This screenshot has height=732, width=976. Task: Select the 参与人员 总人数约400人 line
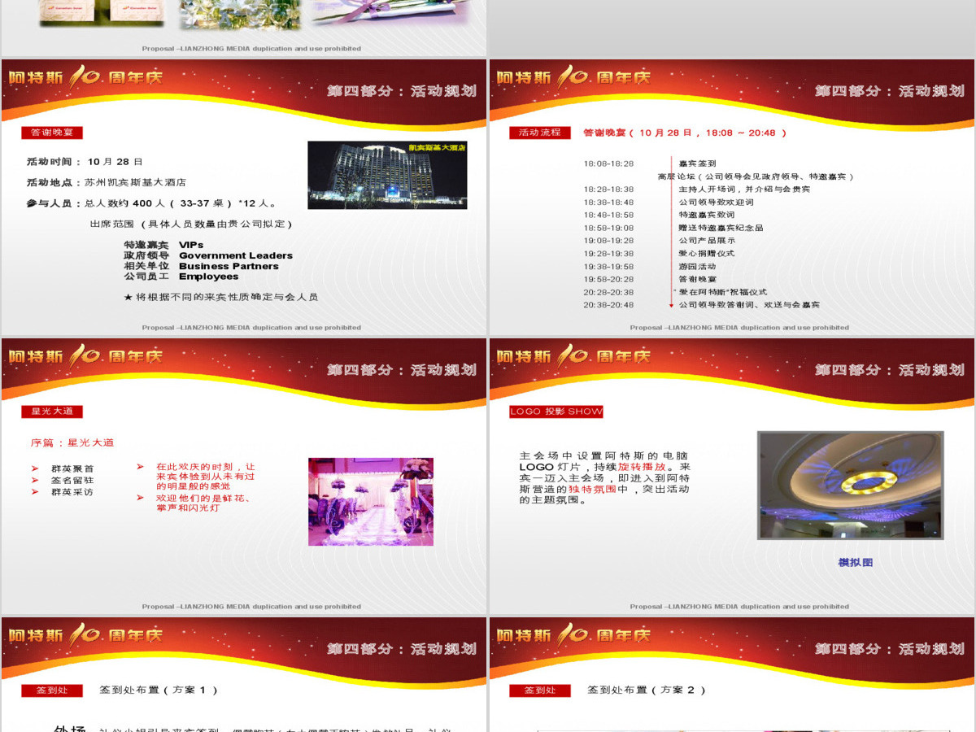coord(151,203)
